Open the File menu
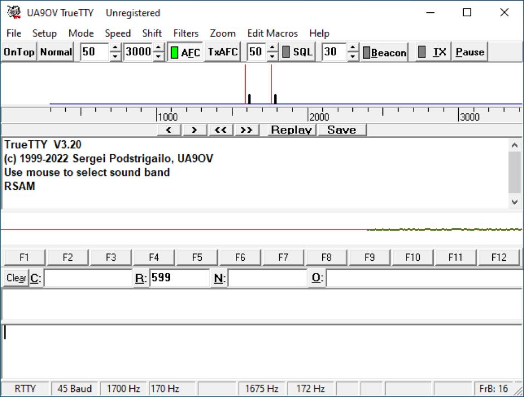Viewport: 524px width, 397px height. click(14, 33)
